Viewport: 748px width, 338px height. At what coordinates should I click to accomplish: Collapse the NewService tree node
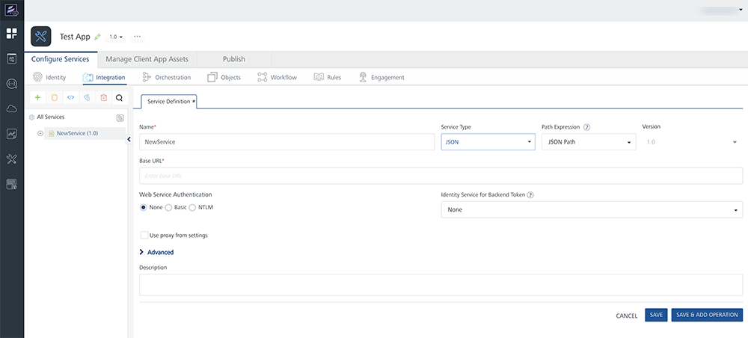40,134
